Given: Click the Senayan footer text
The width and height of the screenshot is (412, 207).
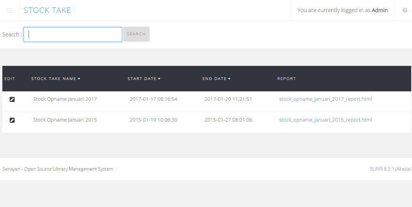Looking at the screenshot, I should [58, 169].
